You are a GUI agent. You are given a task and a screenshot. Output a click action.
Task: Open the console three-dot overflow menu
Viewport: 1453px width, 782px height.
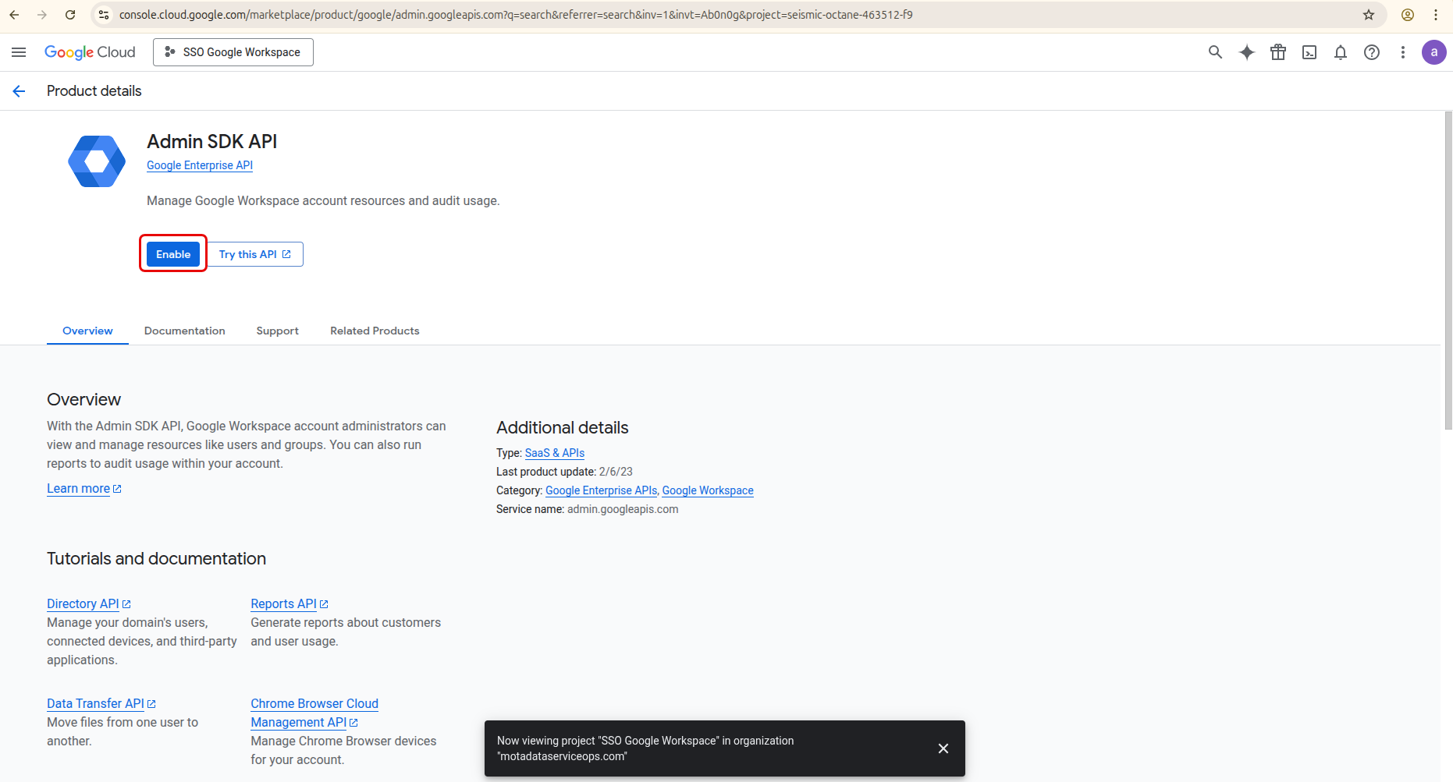tap(1403, 52)
